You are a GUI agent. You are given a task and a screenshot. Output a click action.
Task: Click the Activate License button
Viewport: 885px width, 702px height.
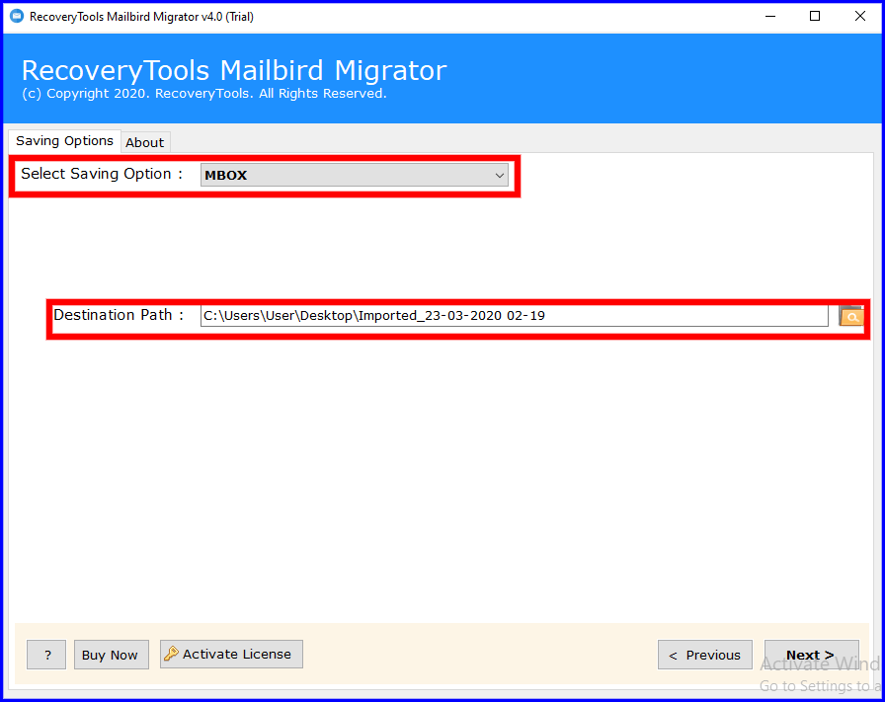(231, 654)
